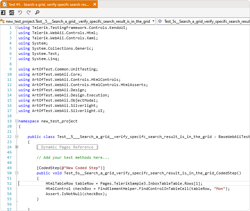Click the class icon beside new_test_project dropdown

tap(3, 21)
